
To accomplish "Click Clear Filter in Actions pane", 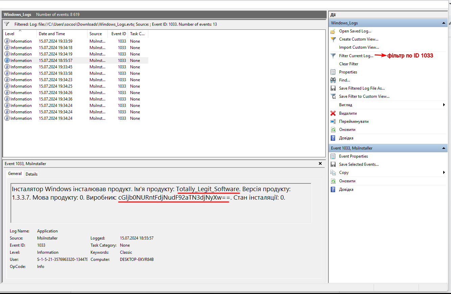I will pyautogui.click(x=349, y=64).
